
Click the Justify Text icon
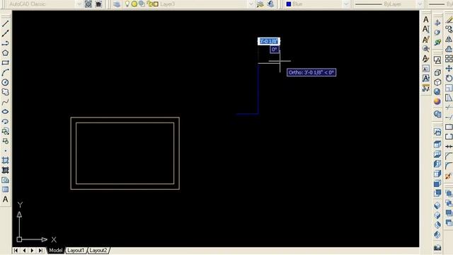click(x=426, y=78)
